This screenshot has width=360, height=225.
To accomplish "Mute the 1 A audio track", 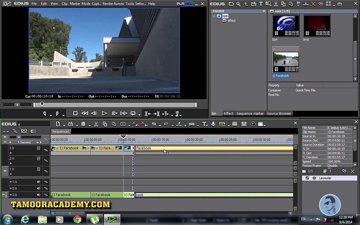I will tap(39, 182).
